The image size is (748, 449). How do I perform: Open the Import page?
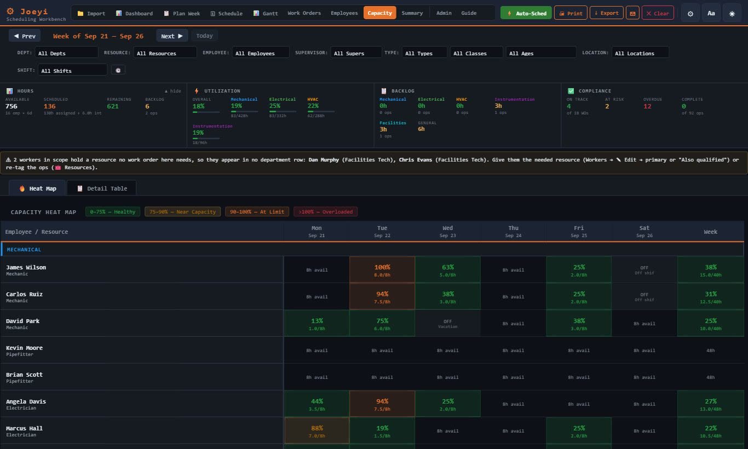tap(91, 13)
